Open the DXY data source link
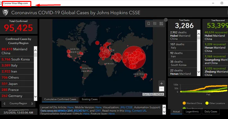The height and width of the screenshot is (119, 228). [98, 111]
